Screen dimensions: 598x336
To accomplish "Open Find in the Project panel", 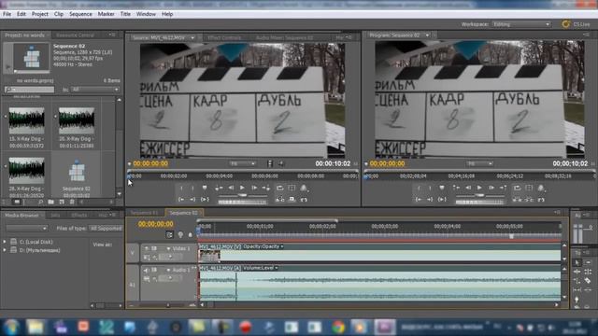I will pos(41,202).
